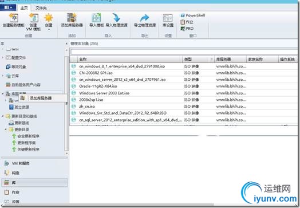Switch to the 主页 ribbon tab
The height and width of the screenshot is (208, 300).
(24, 8)
